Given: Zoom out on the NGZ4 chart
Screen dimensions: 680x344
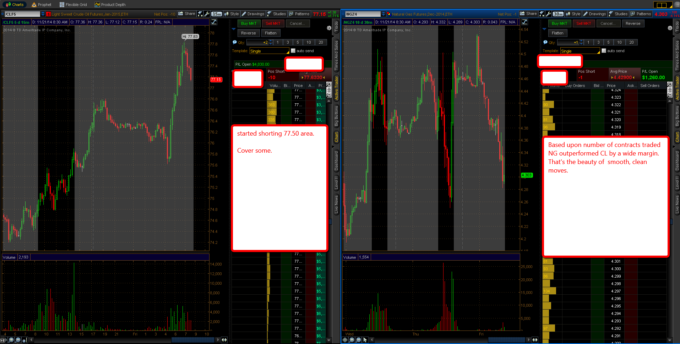Looking at the screenshot, I should tap(358, 340).
